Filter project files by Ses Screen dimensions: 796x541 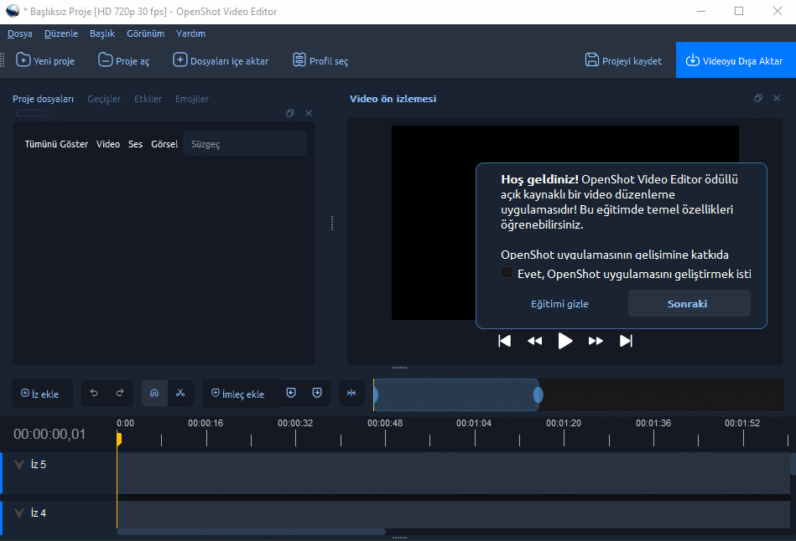tap(135, 144)
